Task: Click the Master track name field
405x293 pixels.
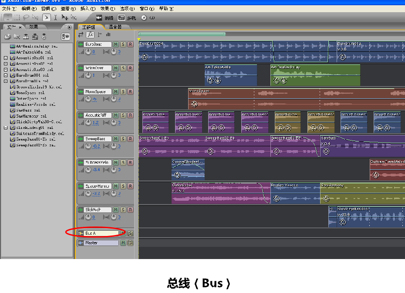Action: pyautogui.click(x=101, y=243)
